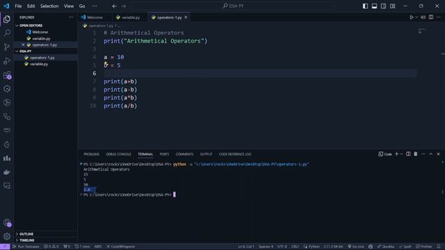Collapse the DSA-PY folder section

point(45,51)
